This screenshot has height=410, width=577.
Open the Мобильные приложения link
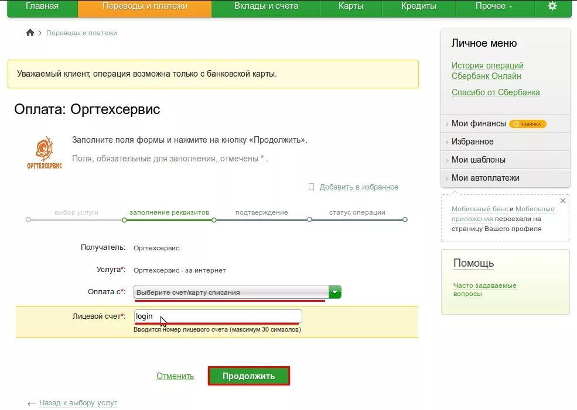pos(503,214)
